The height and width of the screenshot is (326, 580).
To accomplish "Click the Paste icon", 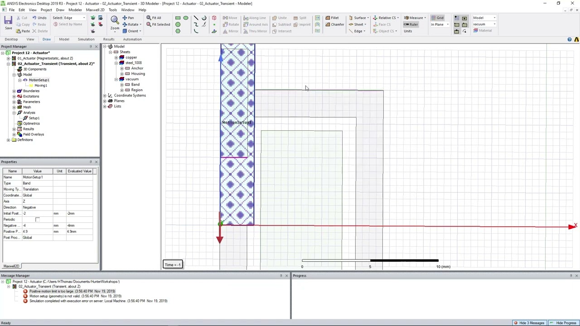I will coord(22,31).
